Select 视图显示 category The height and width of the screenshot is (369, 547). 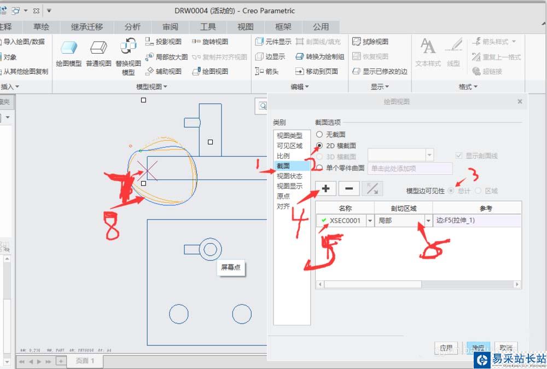292,186
